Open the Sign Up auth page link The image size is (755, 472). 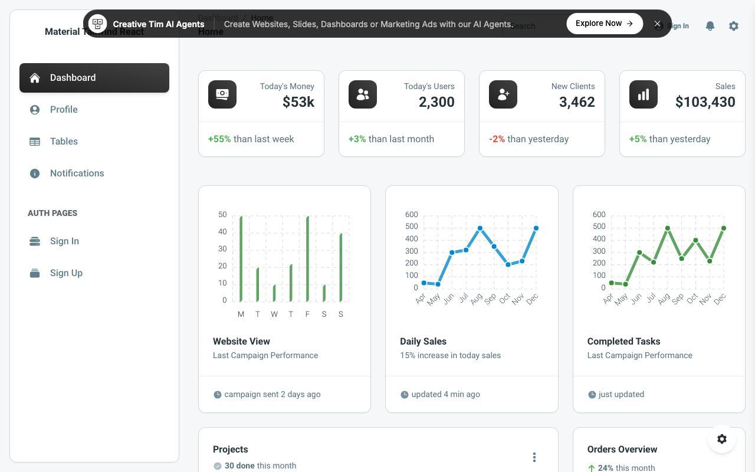point(94,273)
